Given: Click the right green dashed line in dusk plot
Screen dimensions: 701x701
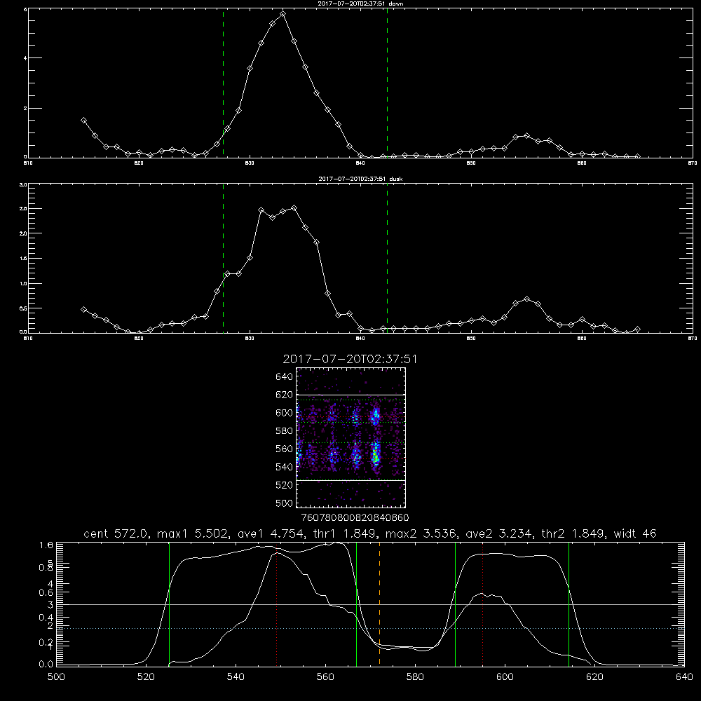Looking at the screenshot, I should [387, 258].
